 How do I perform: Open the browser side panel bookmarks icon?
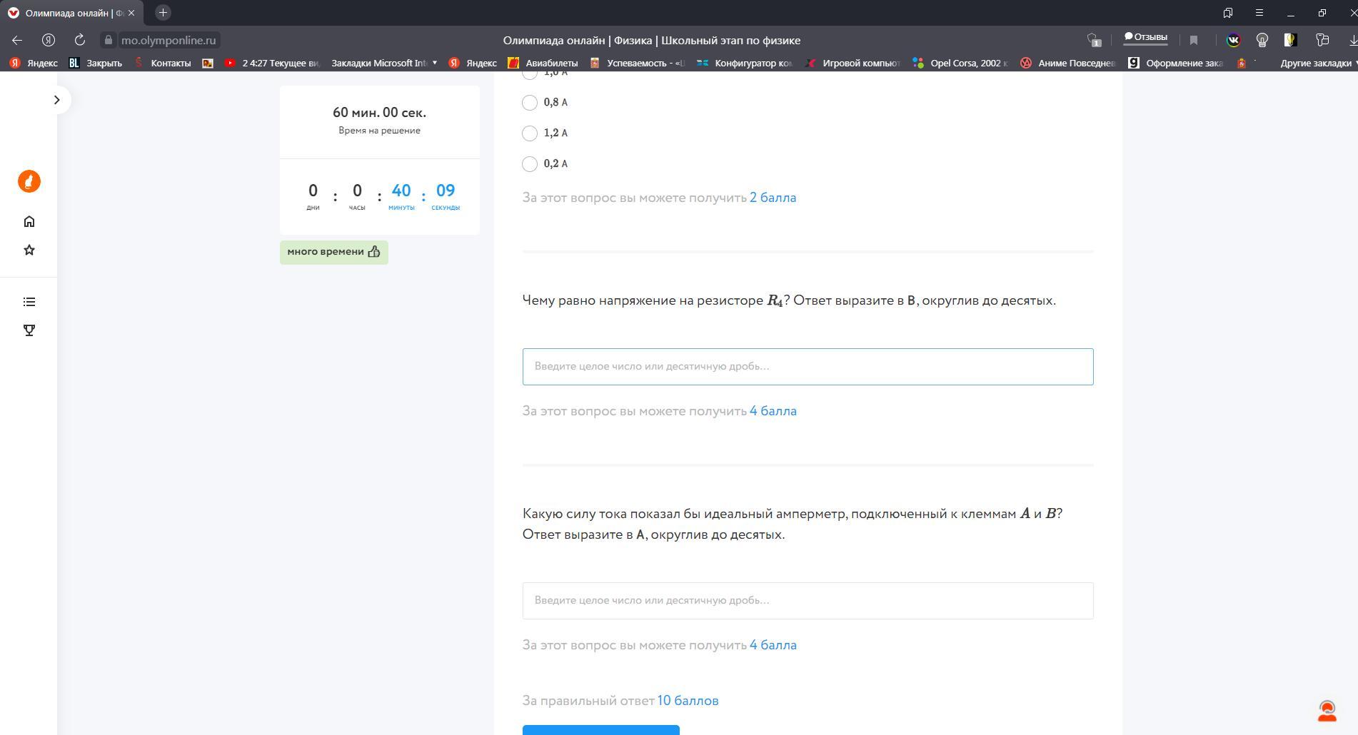click(1228, 13)
